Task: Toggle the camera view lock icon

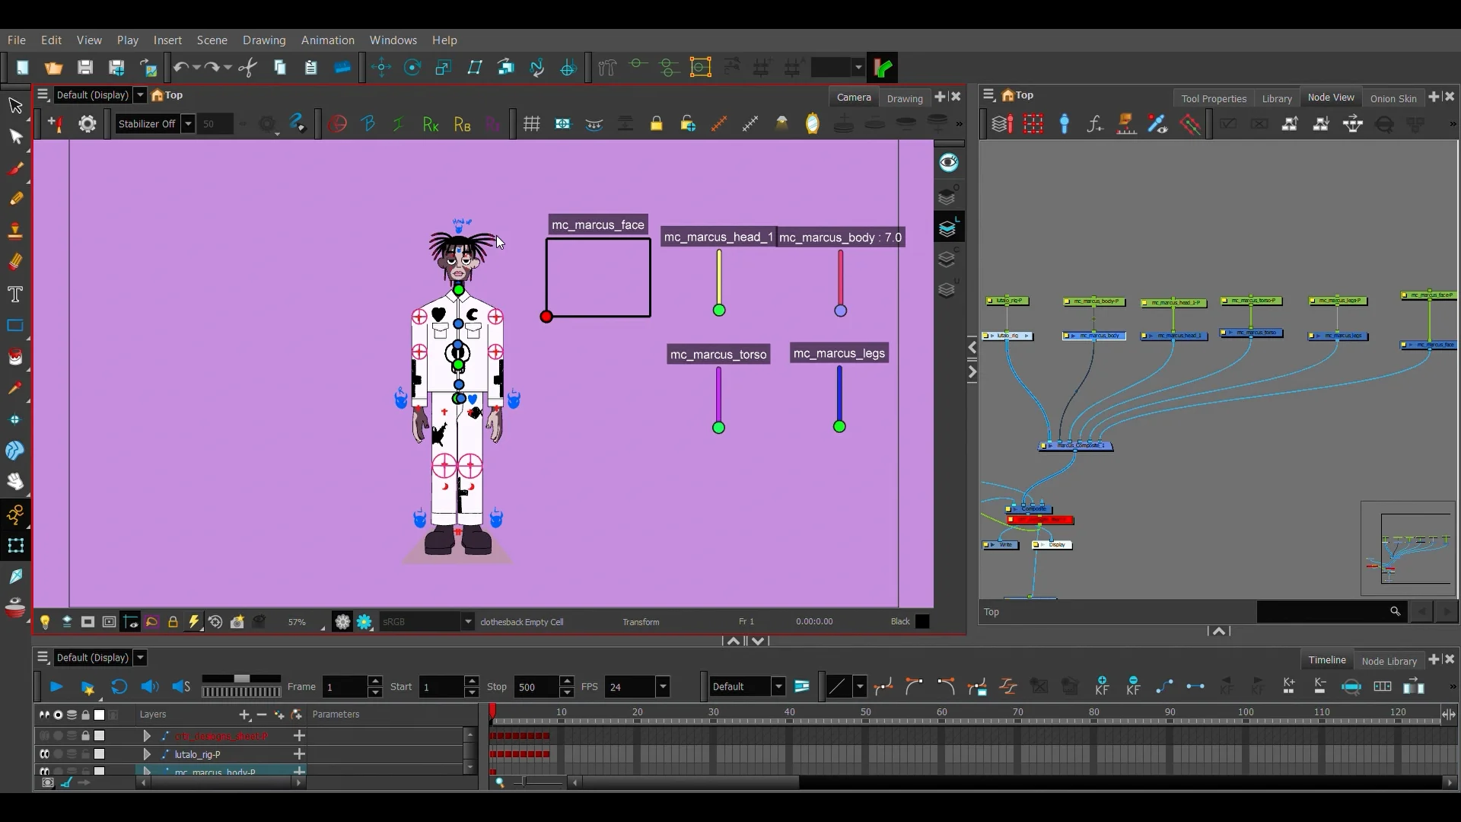Action: (x=656, y=124)
